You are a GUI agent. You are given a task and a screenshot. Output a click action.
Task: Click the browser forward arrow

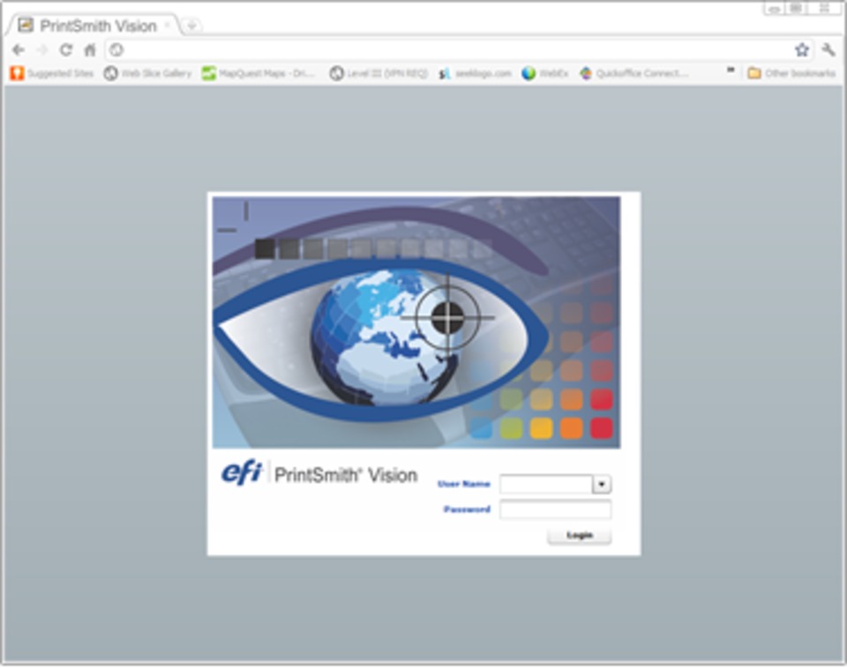(42, 50)
